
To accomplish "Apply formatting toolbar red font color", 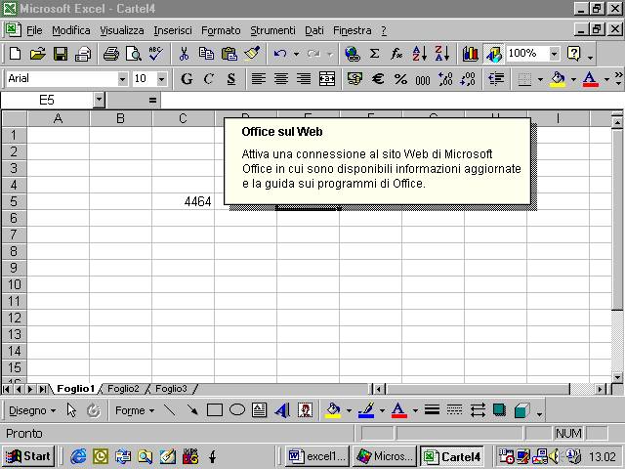I will pyautogui.click(x=590, y=79).
